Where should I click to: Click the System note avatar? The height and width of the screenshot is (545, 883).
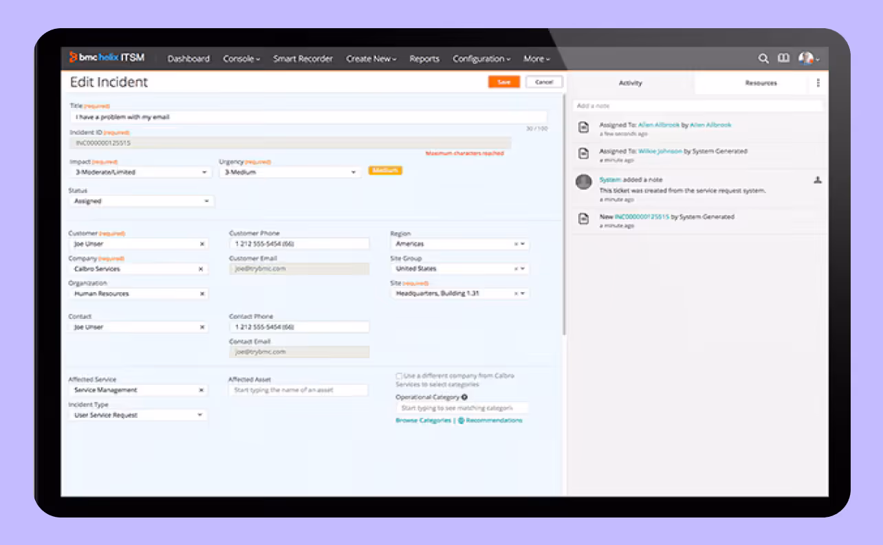(584, 181)
